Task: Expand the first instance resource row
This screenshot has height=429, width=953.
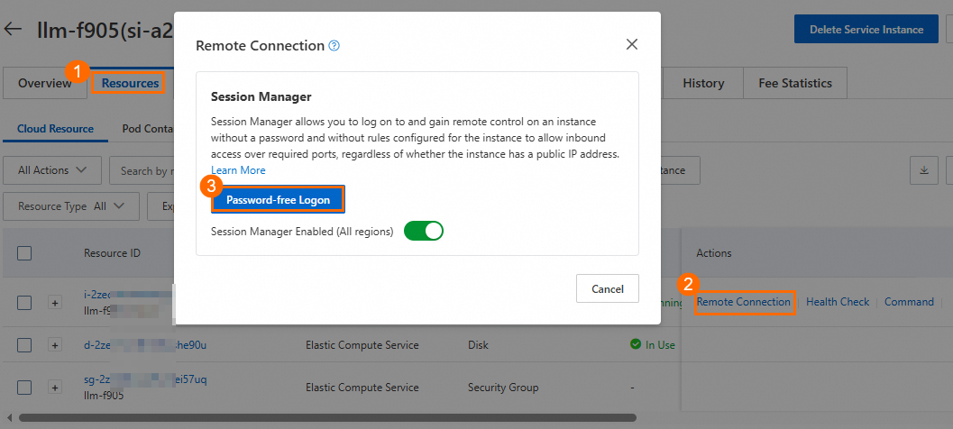Action: click(x=54, y=303)
